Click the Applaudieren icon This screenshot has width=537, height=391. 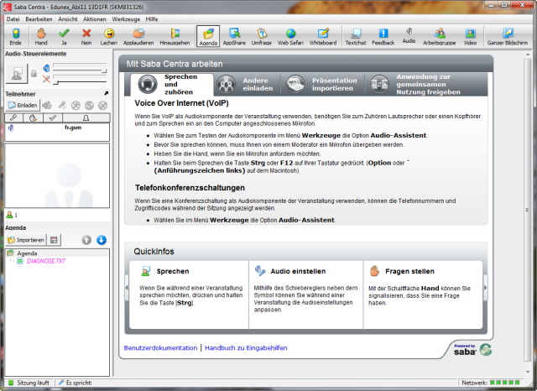(138, 37)
